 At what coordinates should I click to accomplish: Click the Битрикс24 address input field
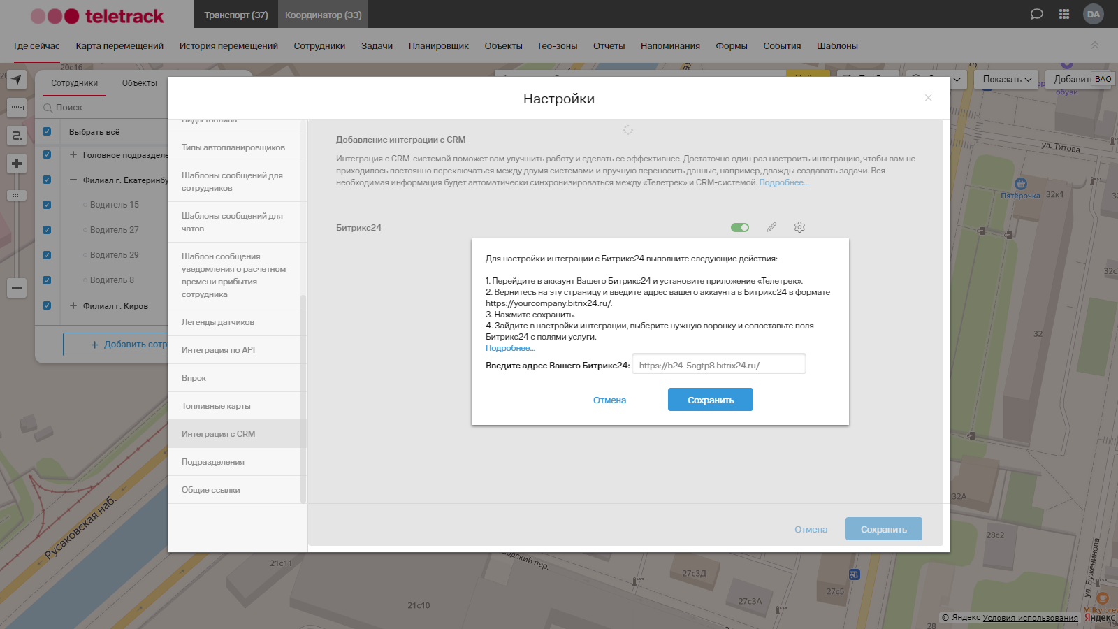pyautogui.click(x=718, y=365)
